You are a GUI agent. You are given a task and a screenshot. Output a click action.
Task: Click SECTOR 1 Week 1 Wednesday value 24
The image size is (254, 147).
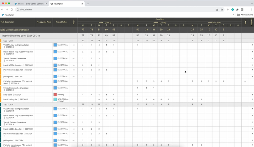(x=99, y=41)
